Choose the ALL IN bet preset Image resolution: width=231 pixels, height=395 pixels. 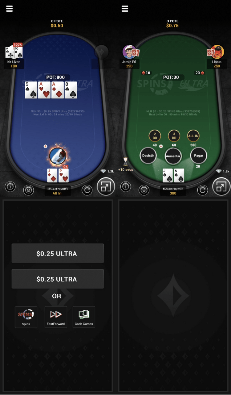[193, 135]
